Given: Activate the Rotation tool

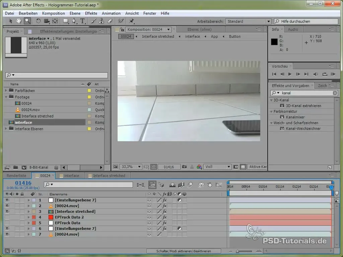Looking at the screenshot, I should click(38, 21).
